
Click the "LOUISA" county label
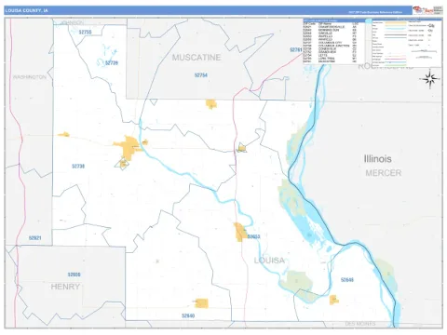(269, 261)
